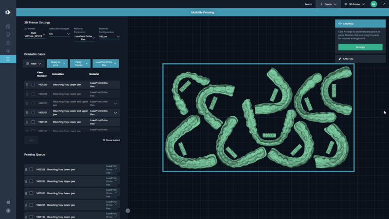The image size is (389, 219).
Task: Tick the checkbox for case 1000220
Action: (x=33, y=85)
